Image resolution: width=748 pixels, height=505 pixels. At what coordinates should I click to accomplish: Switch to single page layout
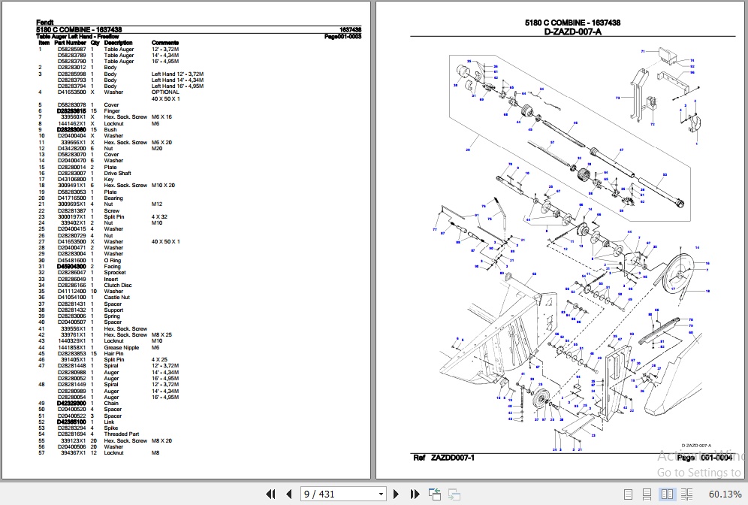pos(629,494)
